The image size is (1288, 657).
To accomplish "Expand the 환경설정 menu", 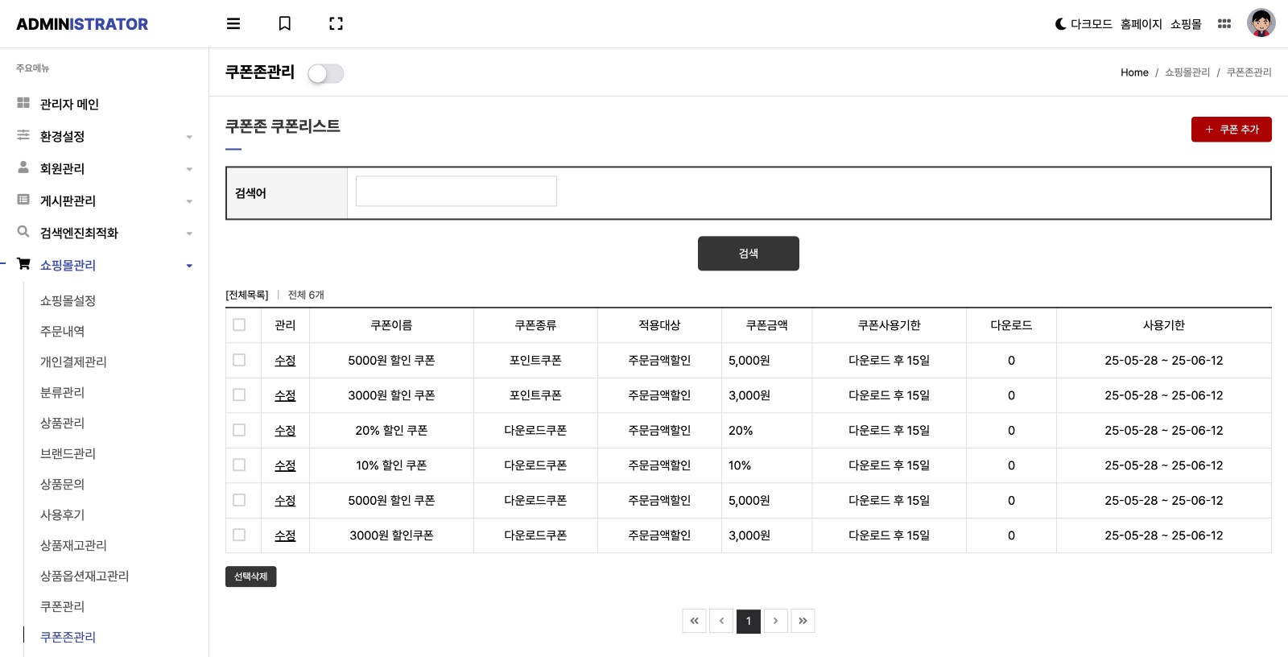I will click(x=105, y=137).
